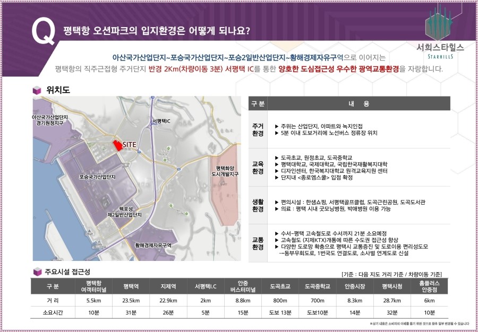
Task: Click the 편의시설 한샘쇼핑 line
Action: pos(350,203)
